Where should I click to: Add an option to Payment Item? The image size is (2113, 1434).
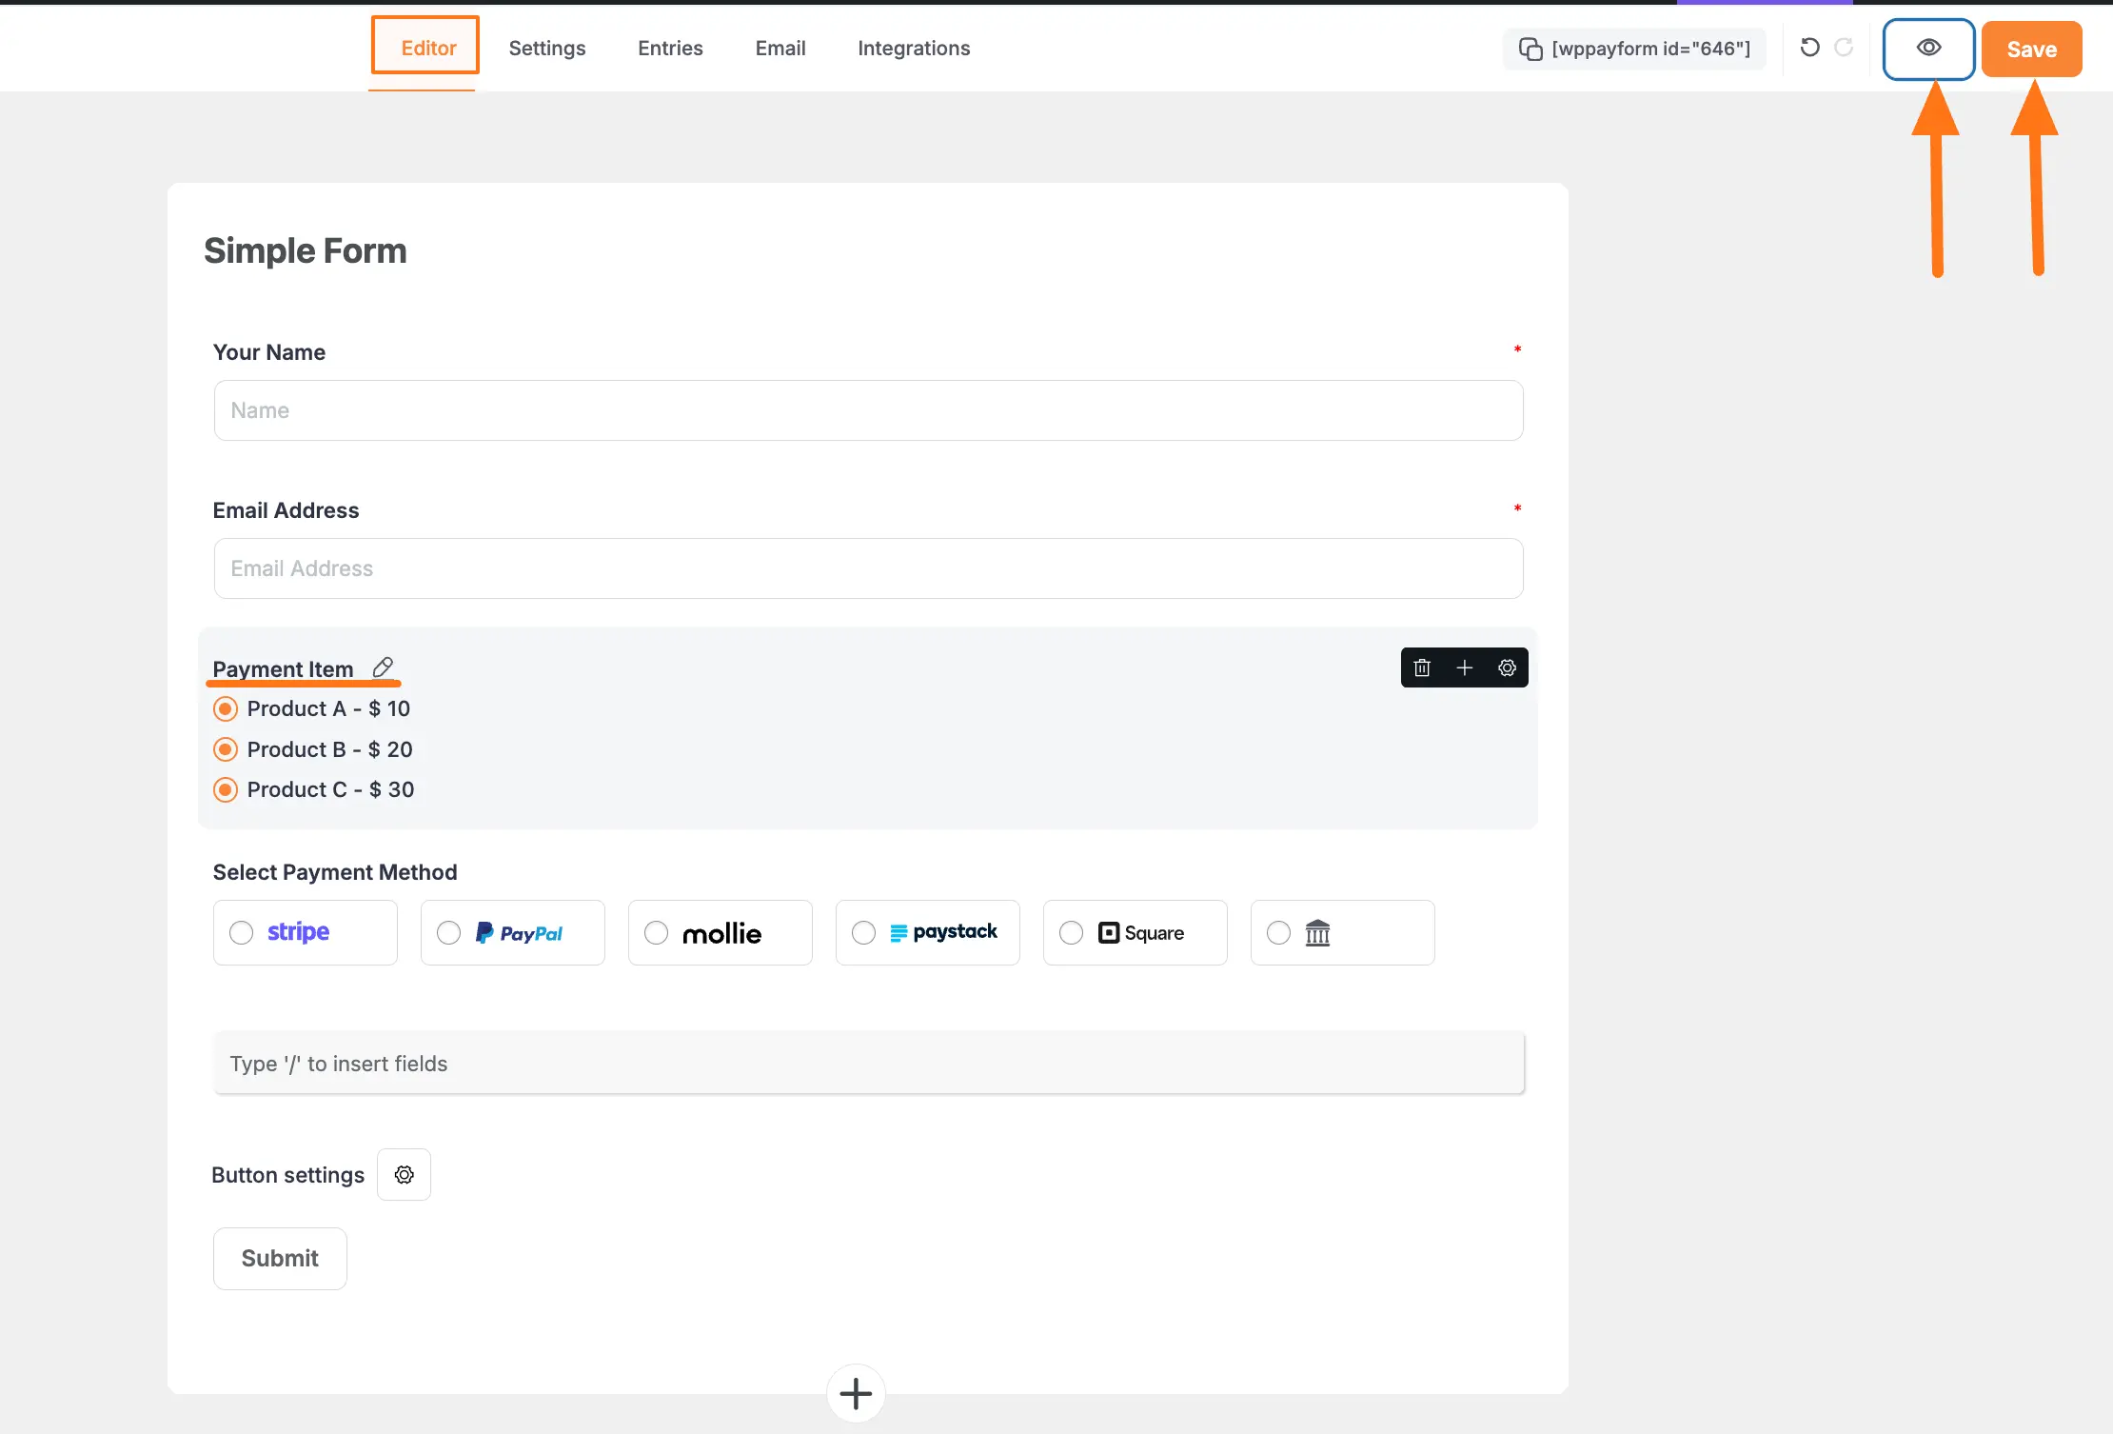1464,667
